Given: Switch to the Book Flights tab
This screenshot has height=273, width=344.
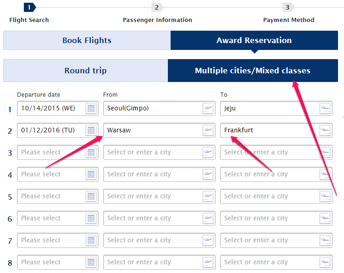Looking at the screenshot, I should click(x=87, y=40).
